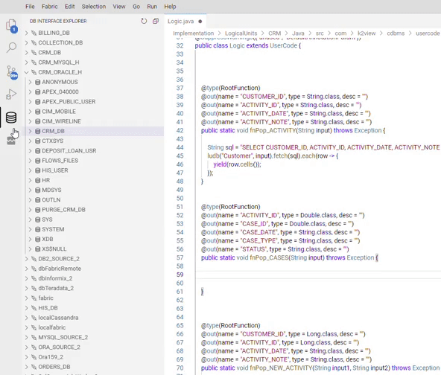Click the localCassandra interface icon
Viewport: 441px width, 375px height.
point(34,318)
